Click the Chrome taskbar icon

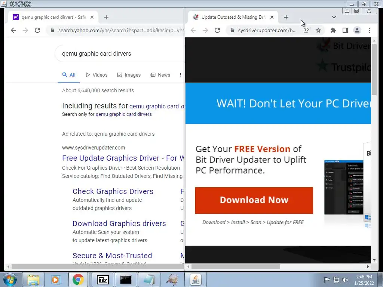tap(78, 280)
